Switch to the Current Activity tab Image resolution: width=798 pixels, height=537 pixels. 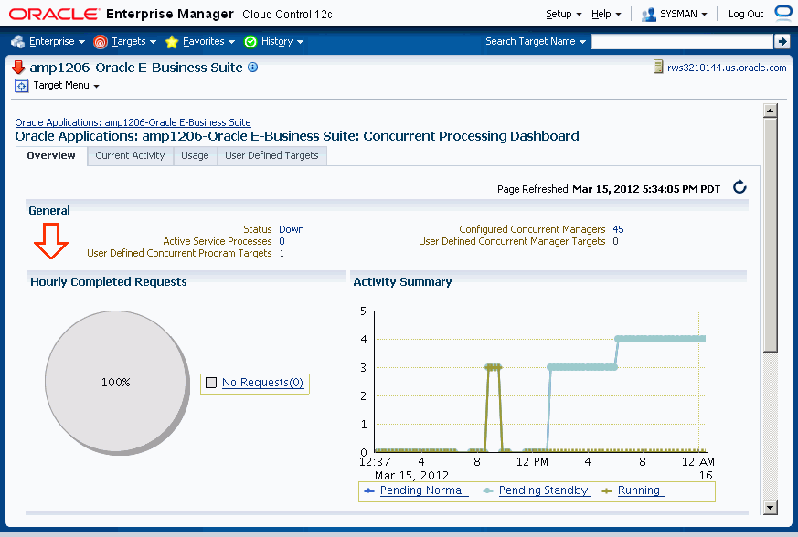coord(130,155)
